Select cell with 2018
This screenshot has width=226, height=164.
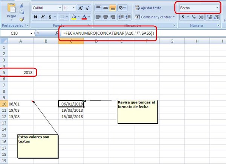(21, 73)
